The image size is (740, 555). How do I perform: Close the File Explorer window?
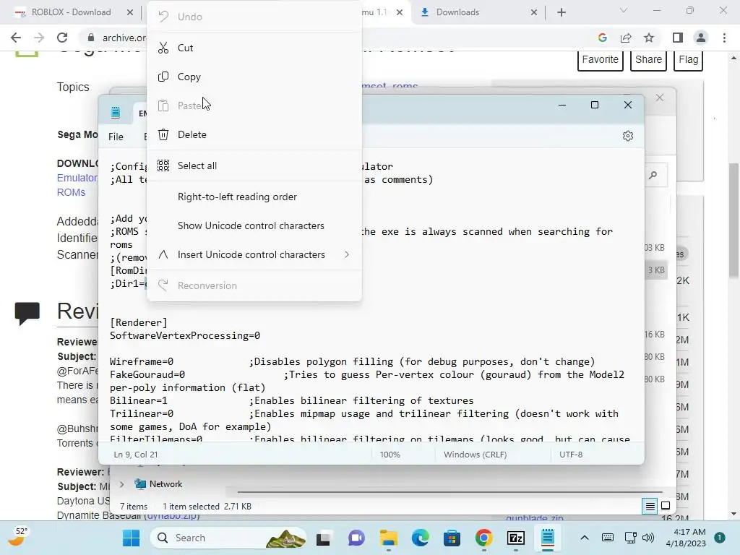pyautogui.click(x=660, y=98)
